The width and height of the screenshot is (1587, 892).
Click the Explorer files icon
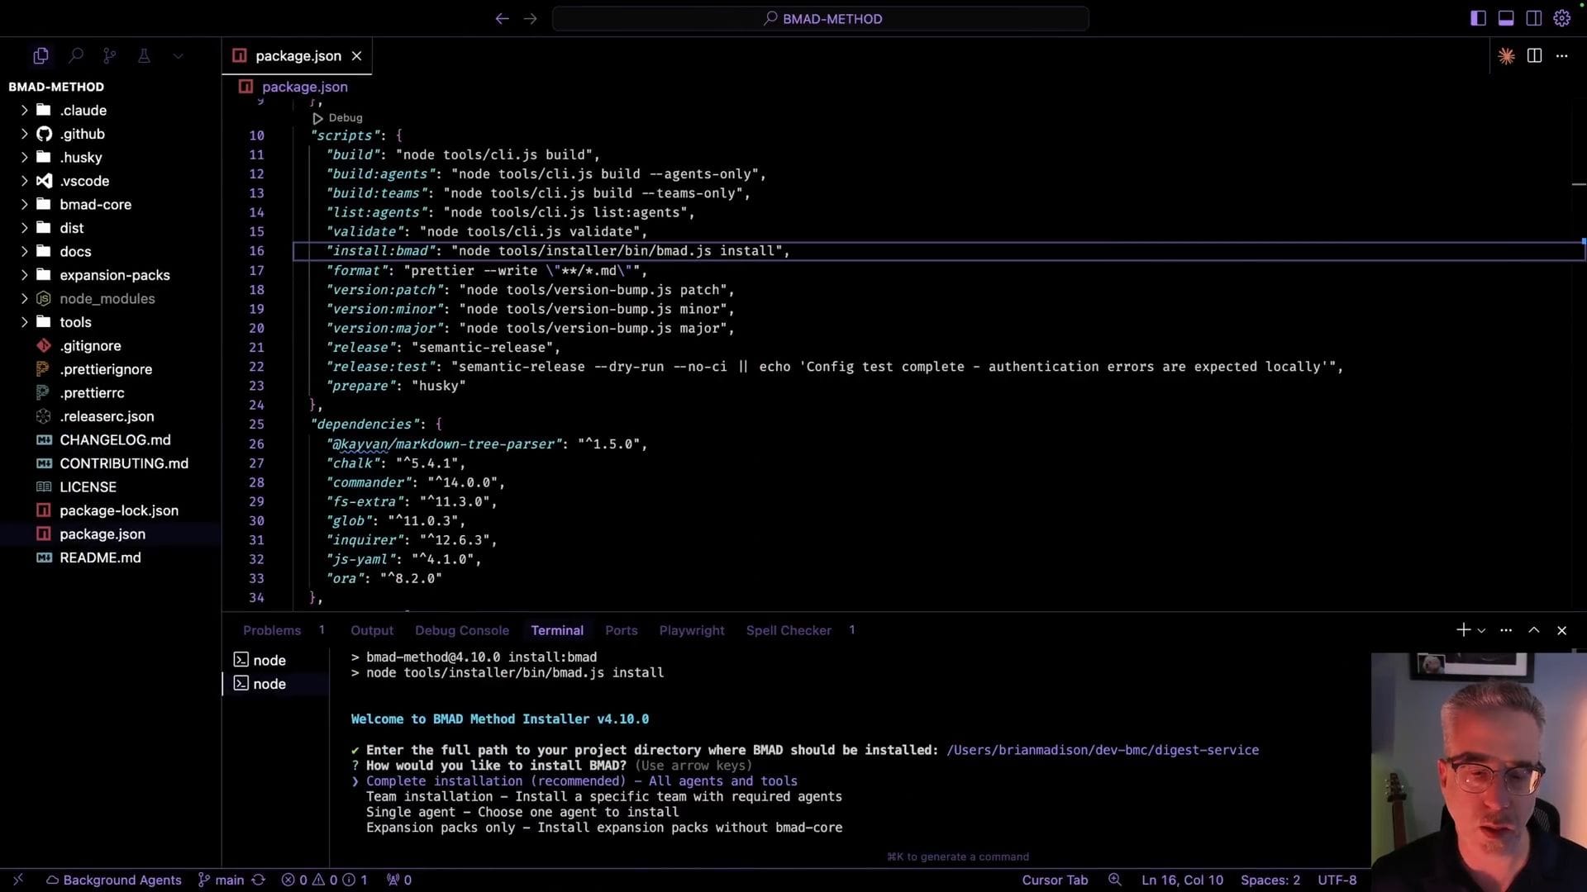point(41,56)
